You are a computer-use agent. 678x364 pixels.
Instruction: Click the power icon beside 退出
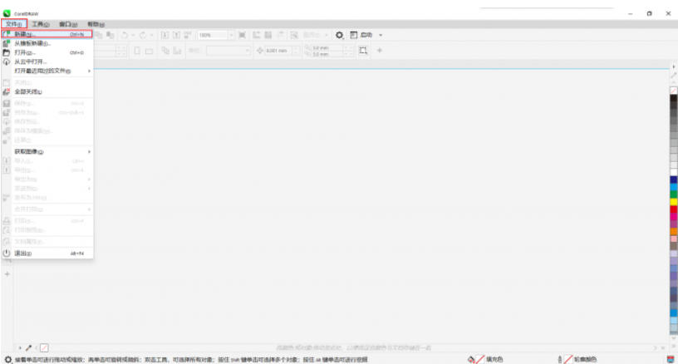click(x=7, y=253)
